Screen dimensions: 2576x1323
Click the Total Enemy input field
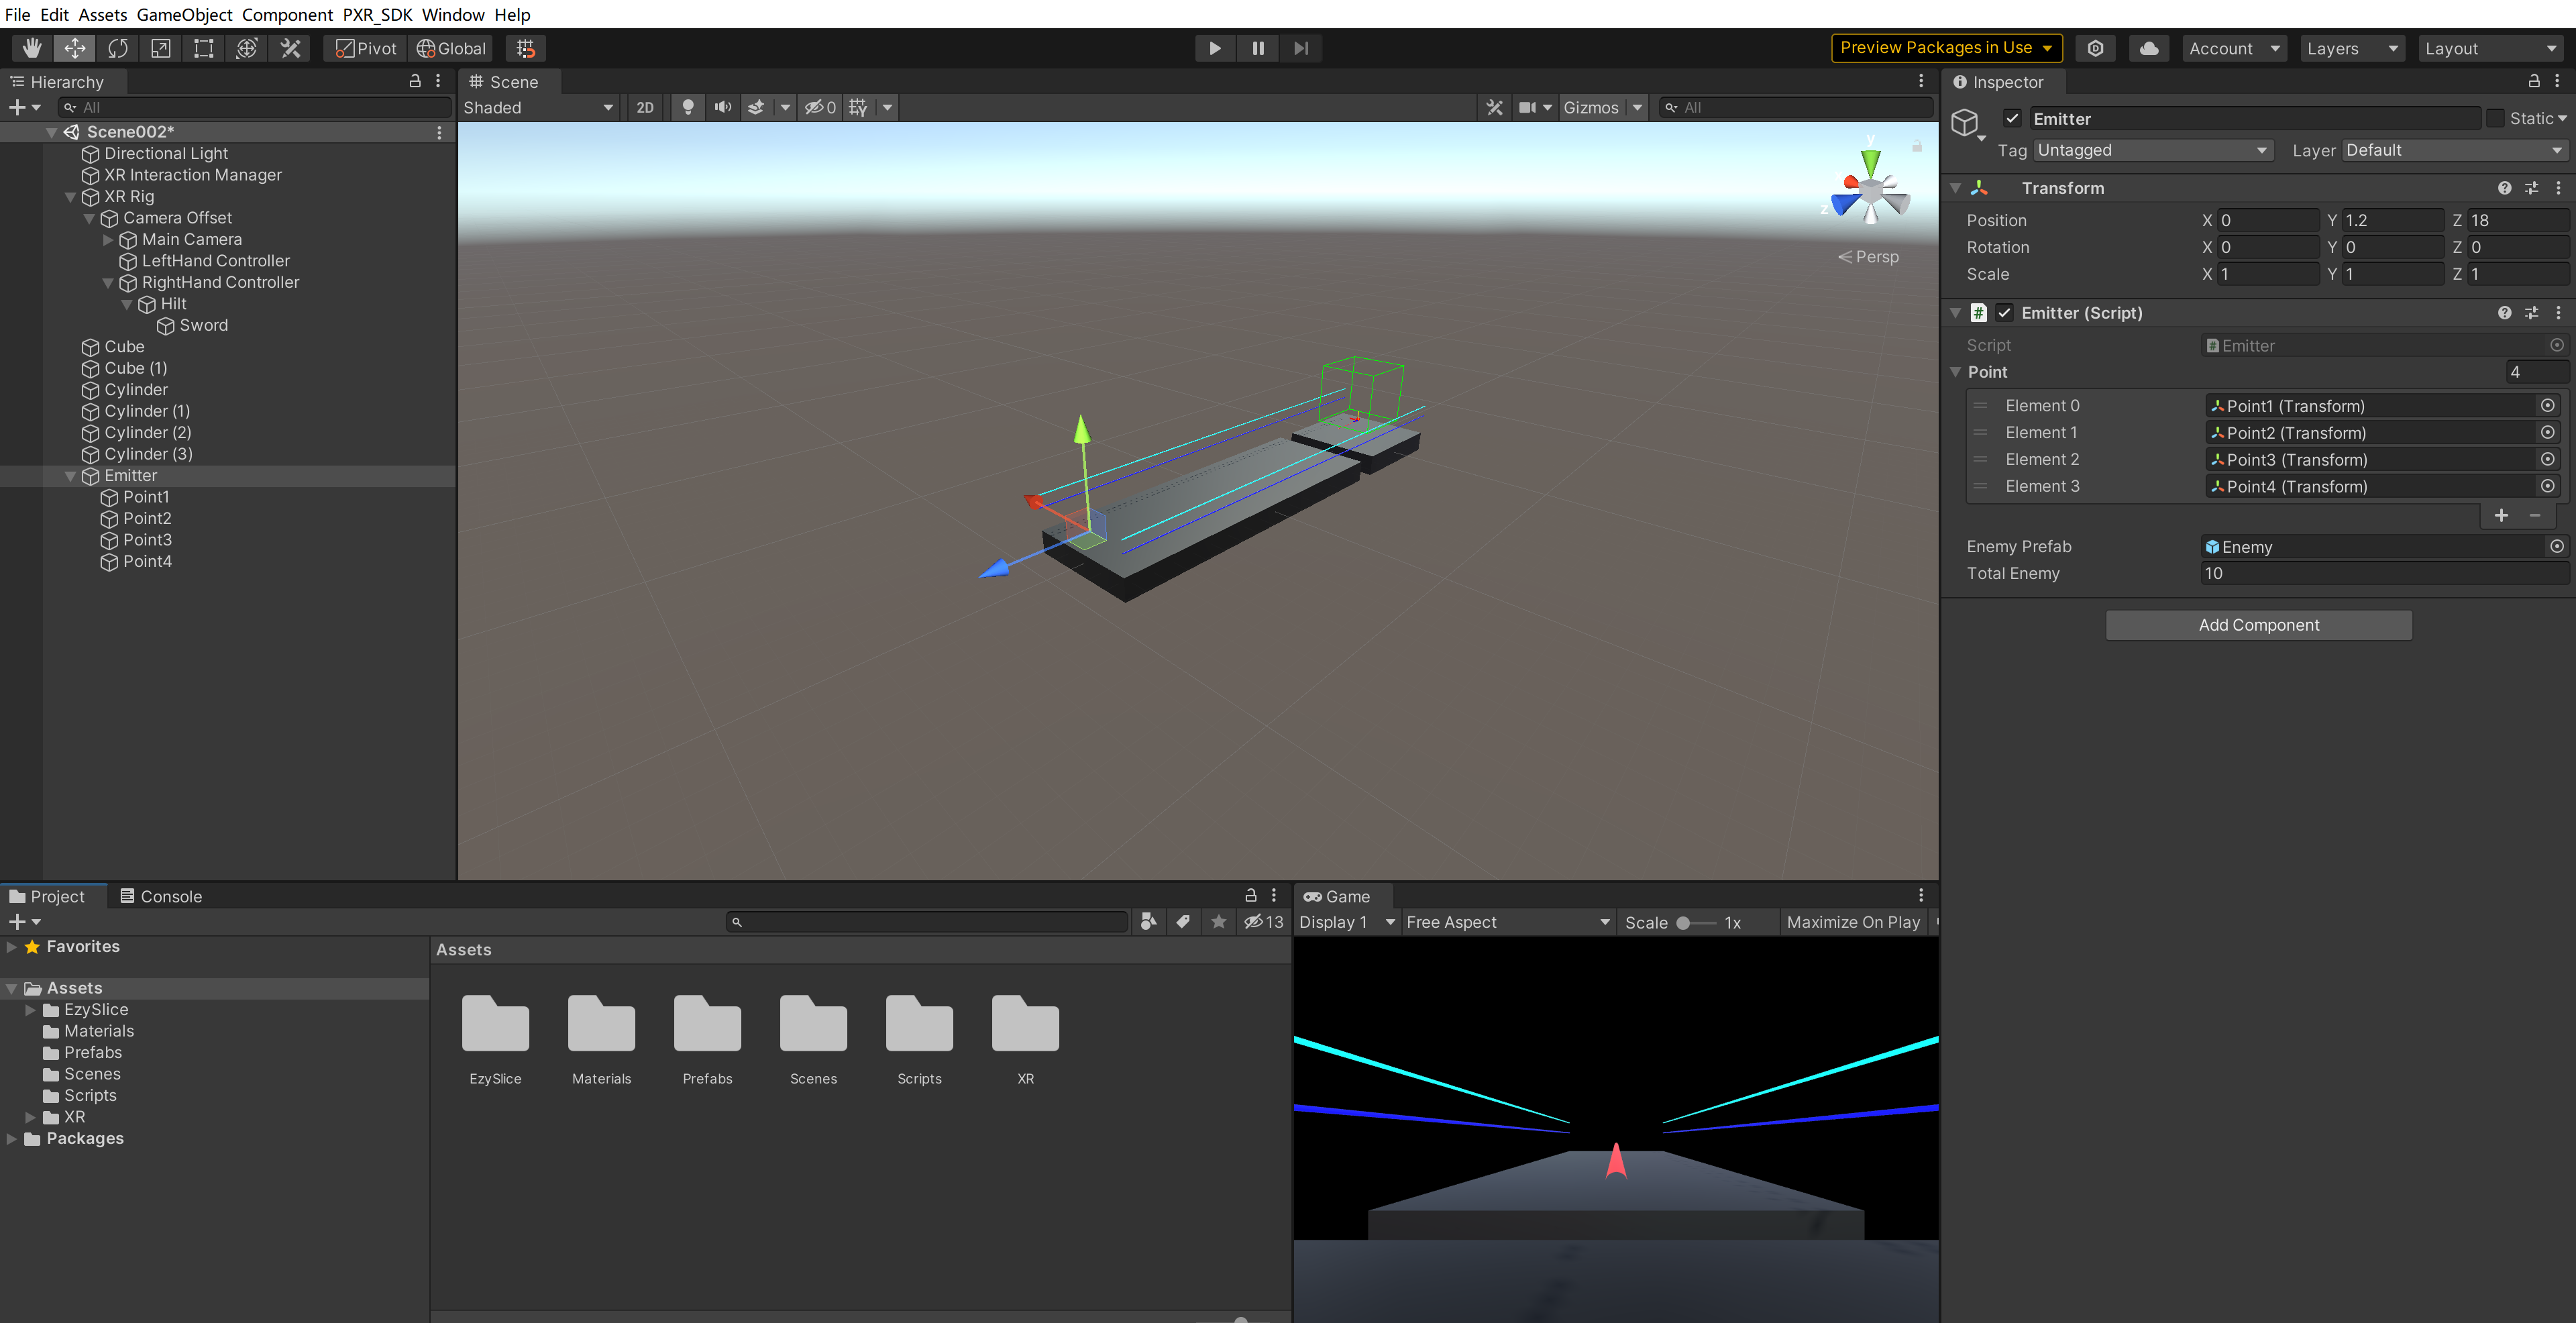tap(2383, 573)
